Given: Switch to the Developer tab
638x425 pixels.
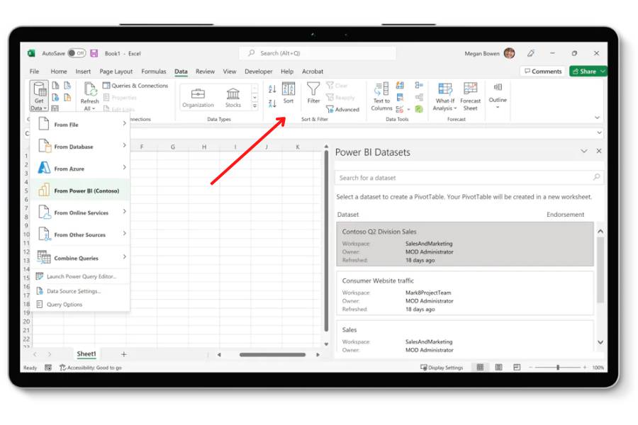Looking at the screenshot, I should pyautogui.click(x=258, y=71).
